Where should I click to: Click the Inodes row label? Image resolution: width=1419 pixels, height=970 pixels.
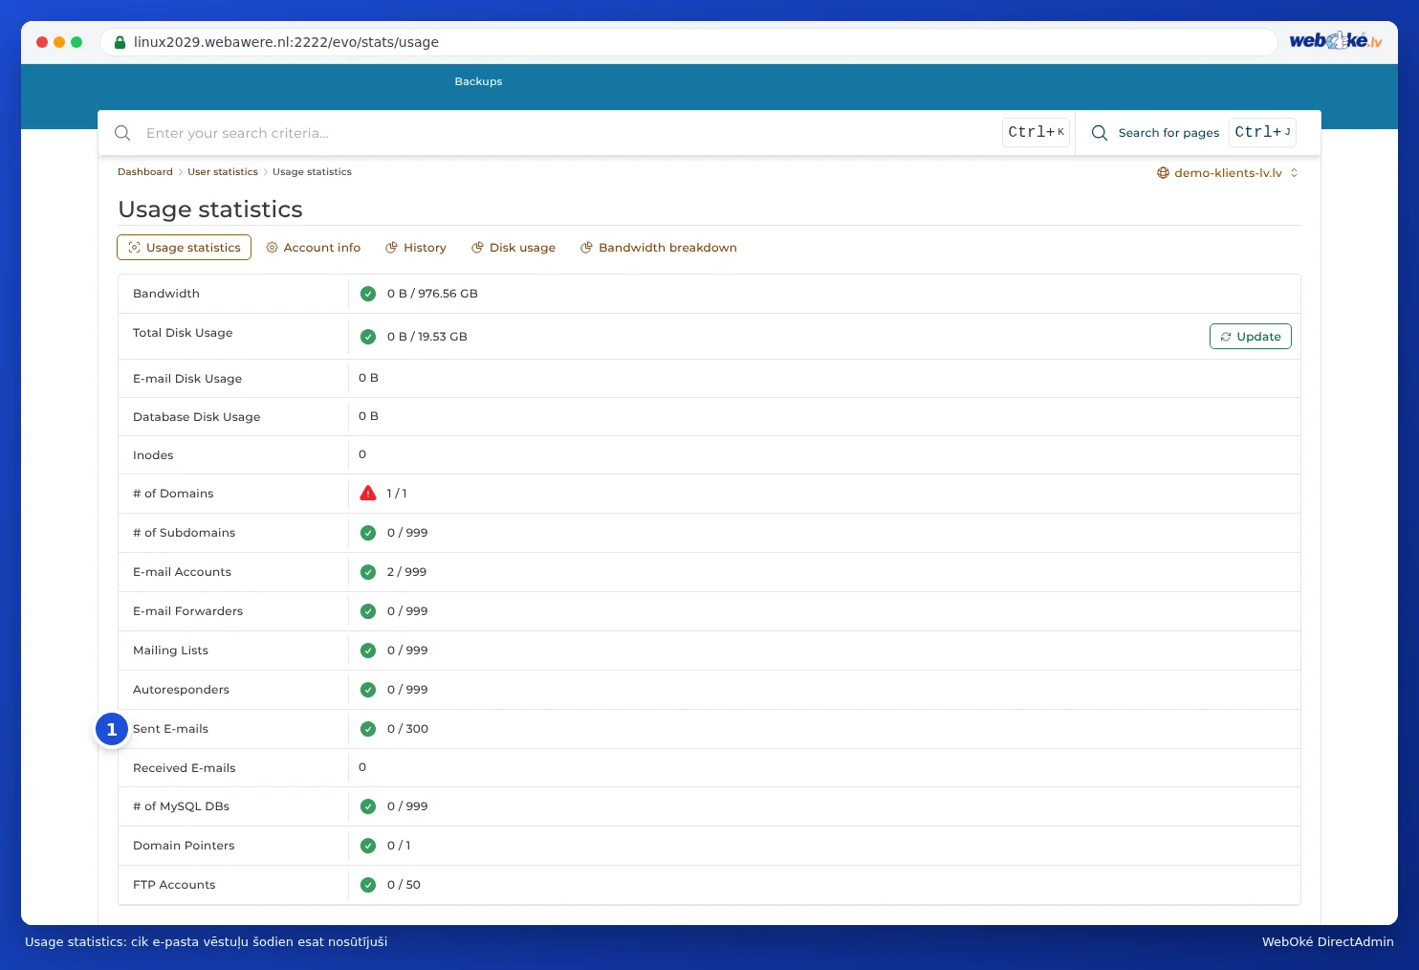coord(153,455)
